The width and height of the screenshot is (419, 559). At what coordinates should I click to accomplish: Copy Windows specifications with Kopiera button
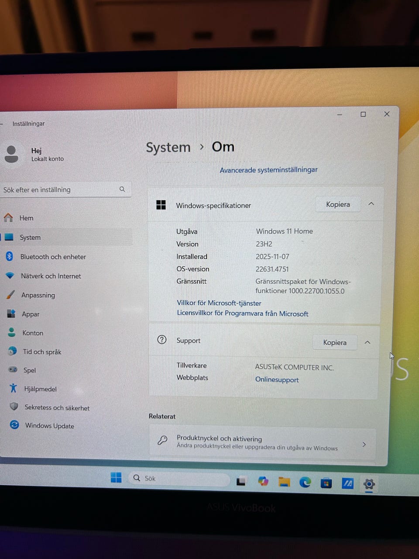pyautogui.click(x=338, y=204)
